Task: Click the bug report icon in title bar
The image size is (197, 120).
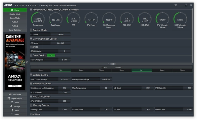Action: click(176, 5)
